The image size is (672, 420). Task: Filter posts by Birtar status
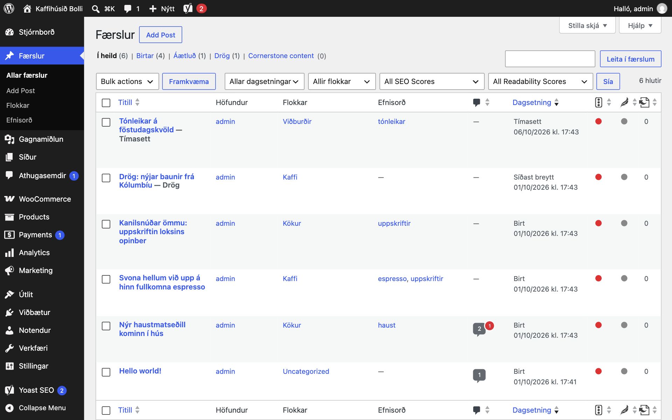pyautogui.click(x=145, y=56)
